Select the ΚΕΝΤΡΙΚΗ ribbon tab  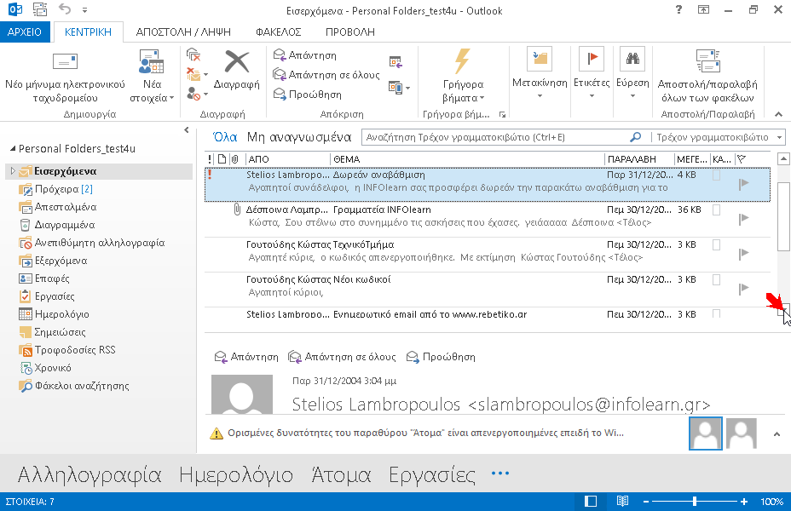click(x=88, y=32)
